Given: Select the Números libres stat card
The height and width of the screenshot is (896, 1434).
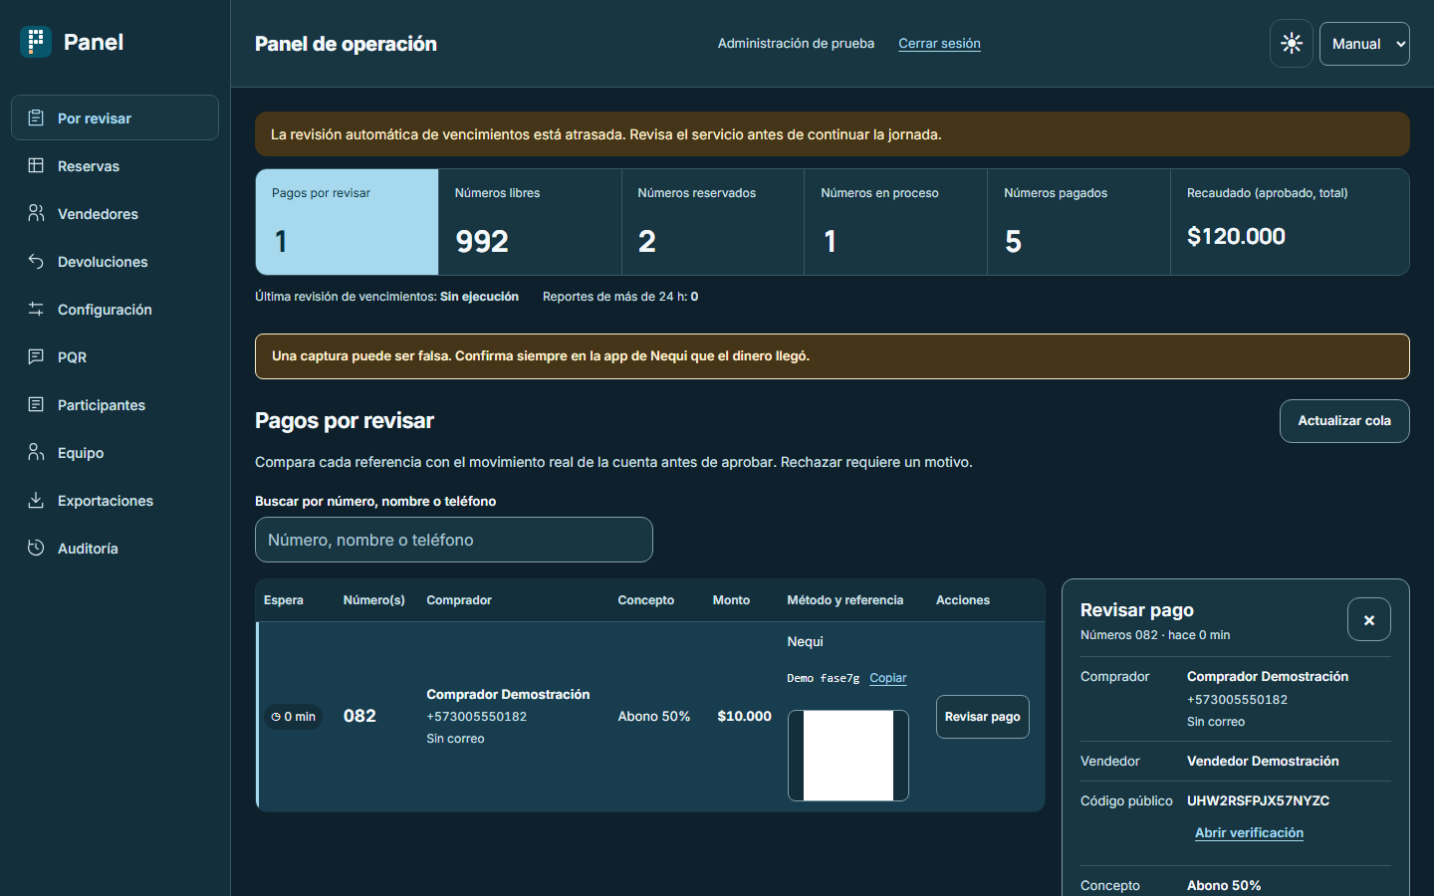Looking at the screenshot, I should click(x=530, y=222).
